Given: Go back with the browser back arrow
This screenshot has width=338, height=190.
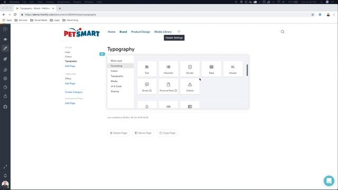Looking at the screenshot, I should [4, 15].
